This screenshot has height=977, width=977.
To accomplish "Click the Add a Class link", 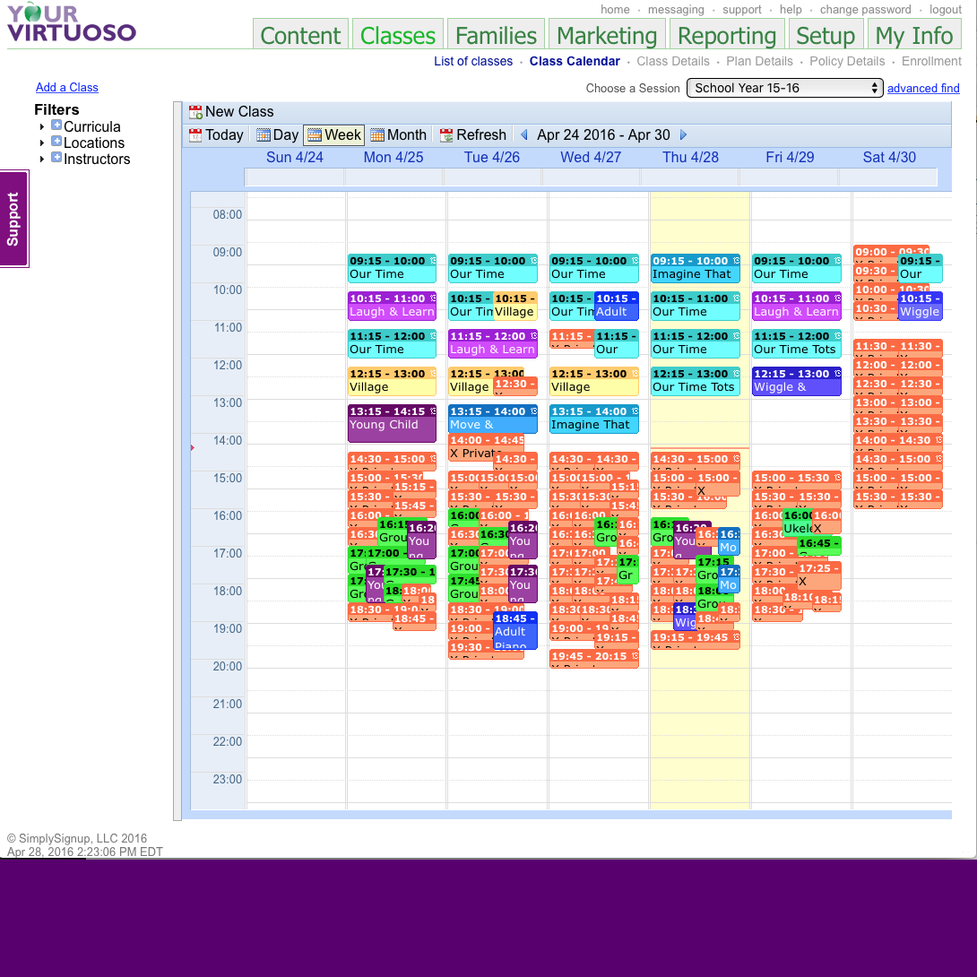I will (x=66, y=87).
